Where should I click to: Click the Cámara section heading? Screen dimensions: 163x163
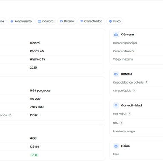pos(128,35)
